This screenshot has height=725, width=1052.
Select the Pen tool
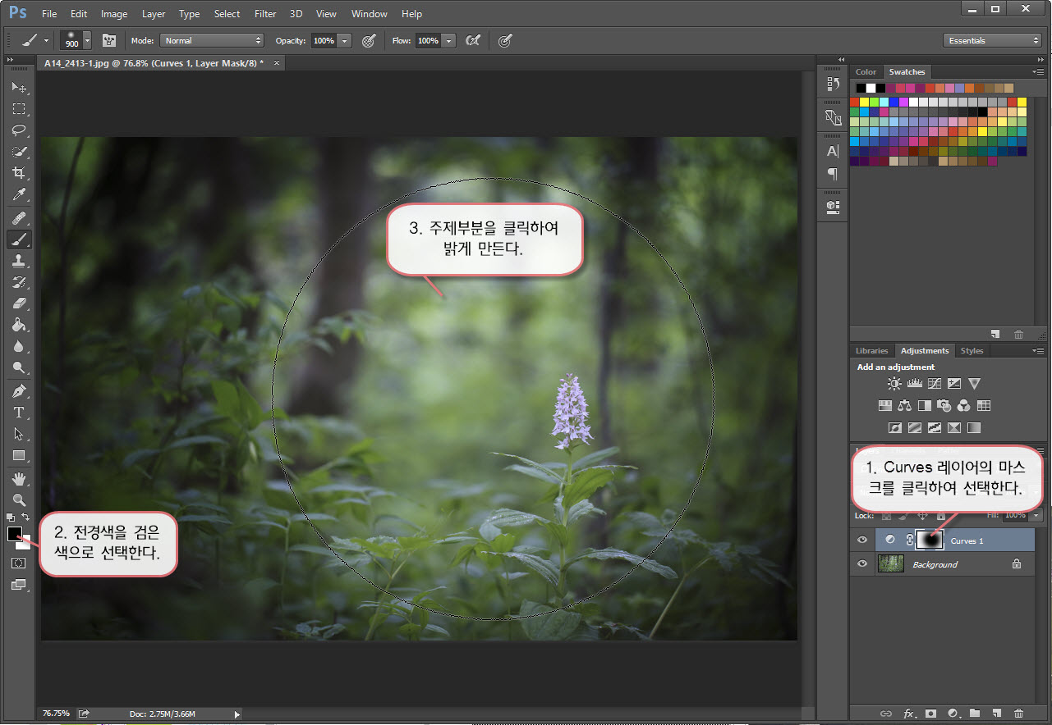tap(19, 391)
